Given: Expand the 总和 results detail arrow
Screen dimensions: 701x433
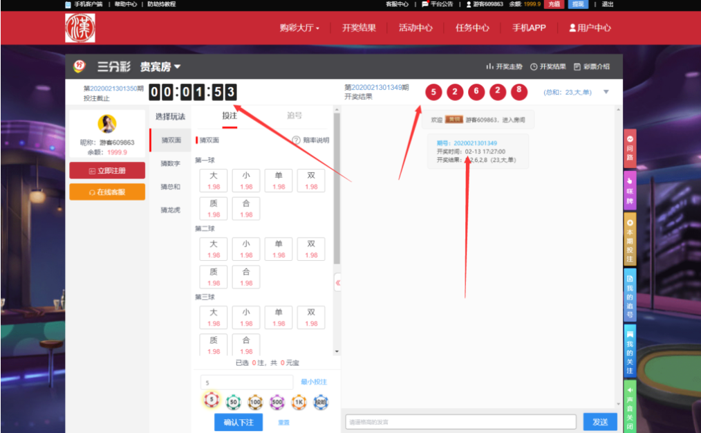Looking at the screenshot, I should (607, 91).
